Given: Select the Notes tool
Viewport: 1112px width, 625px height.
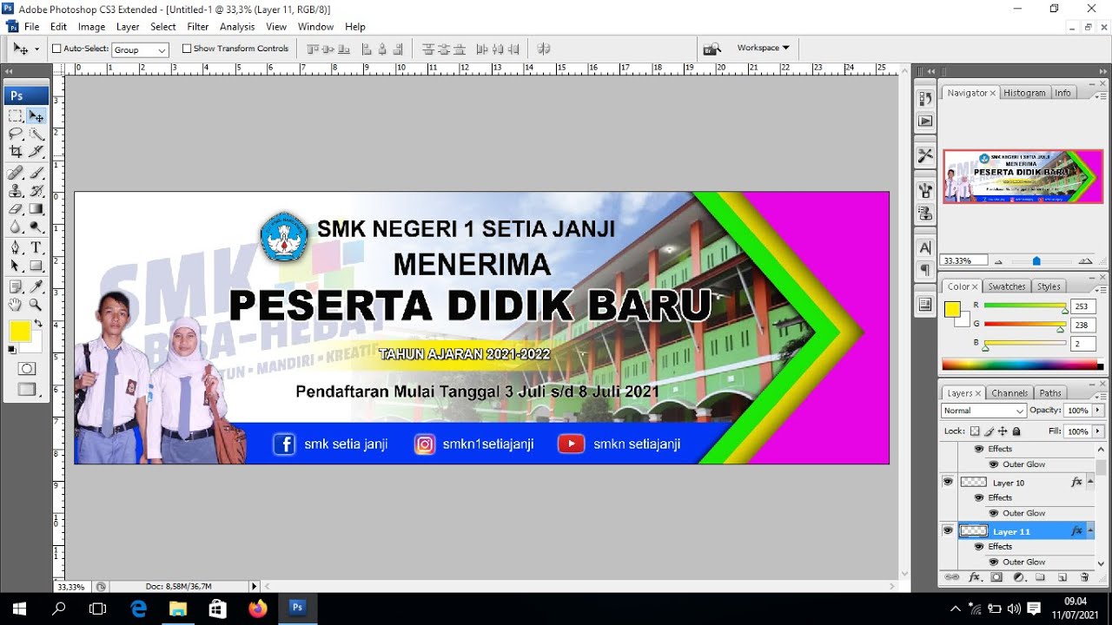Looking at the screenshot, I should [16, 286].
